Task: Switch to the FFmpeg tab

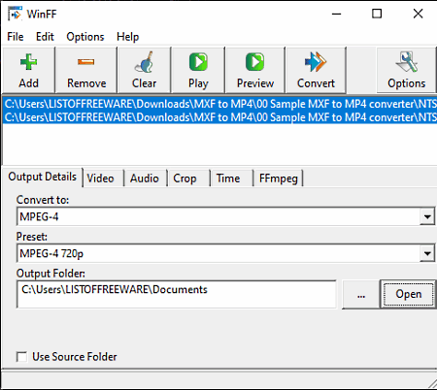Action: coord(279,179)
